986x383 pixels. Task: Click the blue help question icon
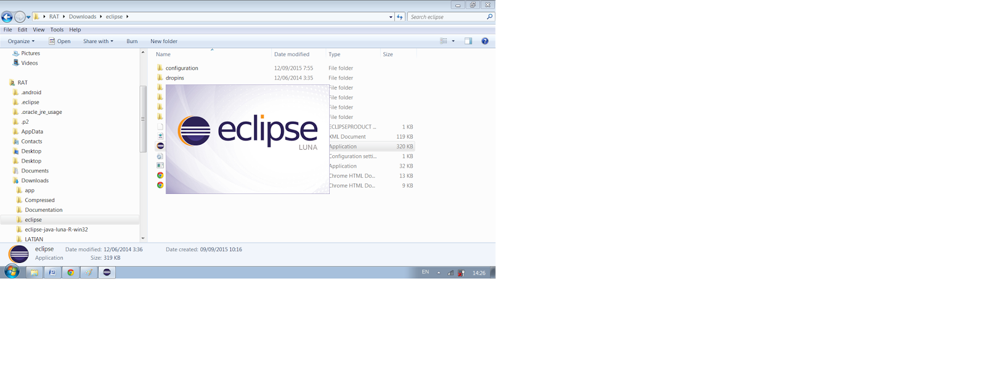point(485,41)
